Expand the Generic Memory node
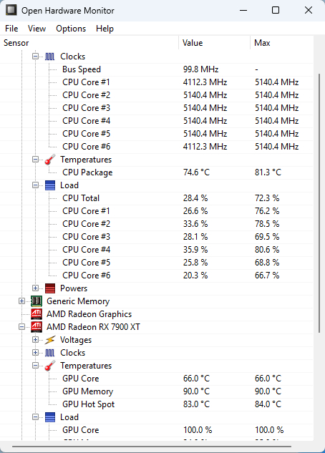This screenshot has height=453, width=325. coord(21,301)
